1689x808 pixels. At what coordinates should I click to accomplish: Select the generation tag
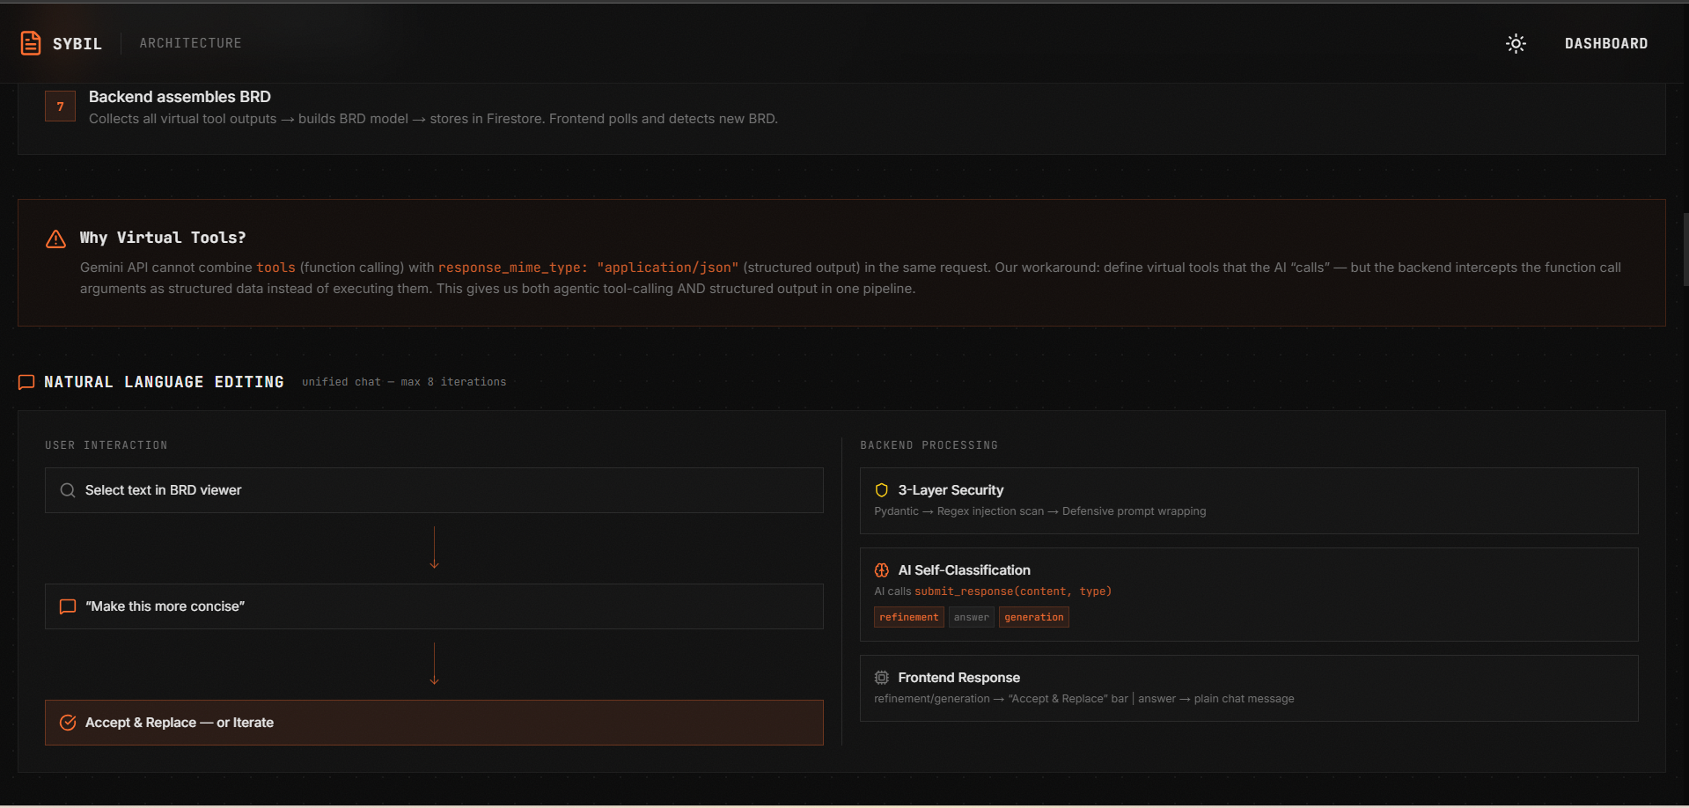1033,617
